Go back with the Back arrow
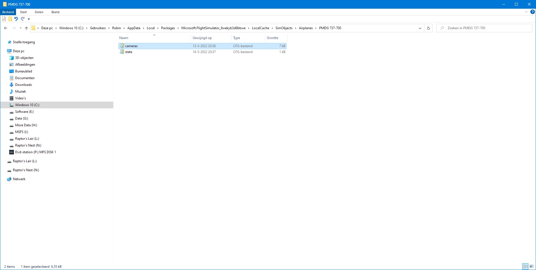Viewport: 536px width, 270px height. [6, 28]
